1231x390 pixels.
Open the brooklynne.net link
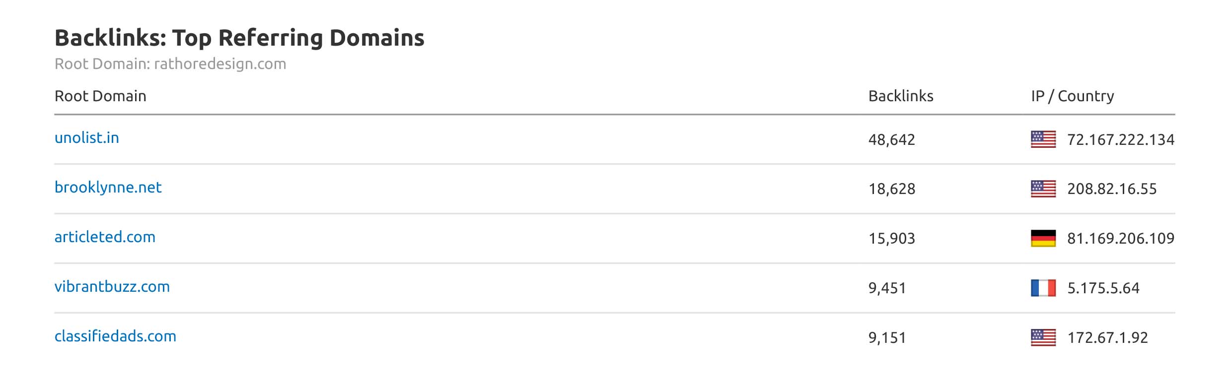pyautogui.click(x=108, y=188)
